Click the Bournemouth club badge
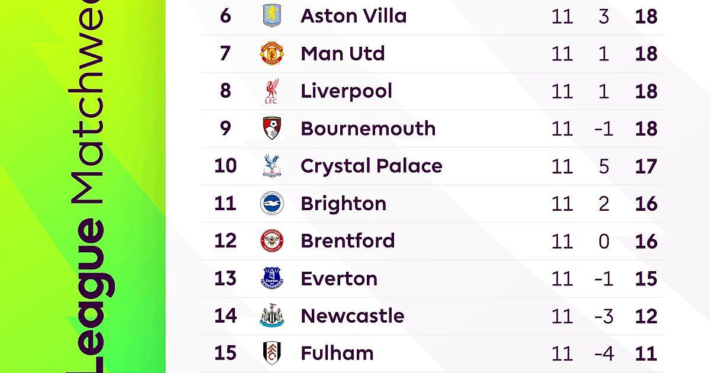The image size is (710, 373). [272, 128]
